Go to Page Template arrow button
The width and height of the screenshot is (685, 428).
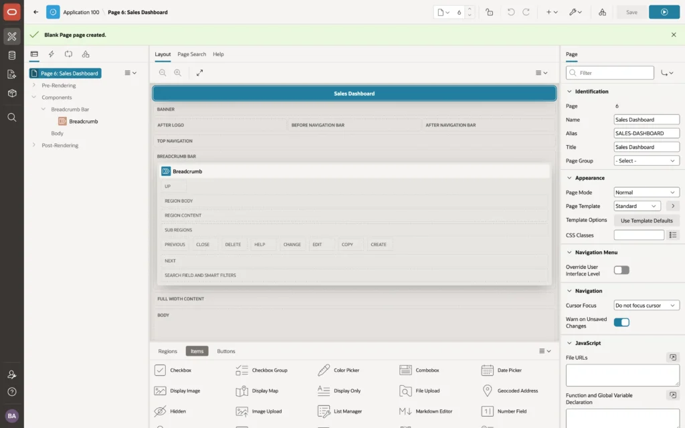673,206
